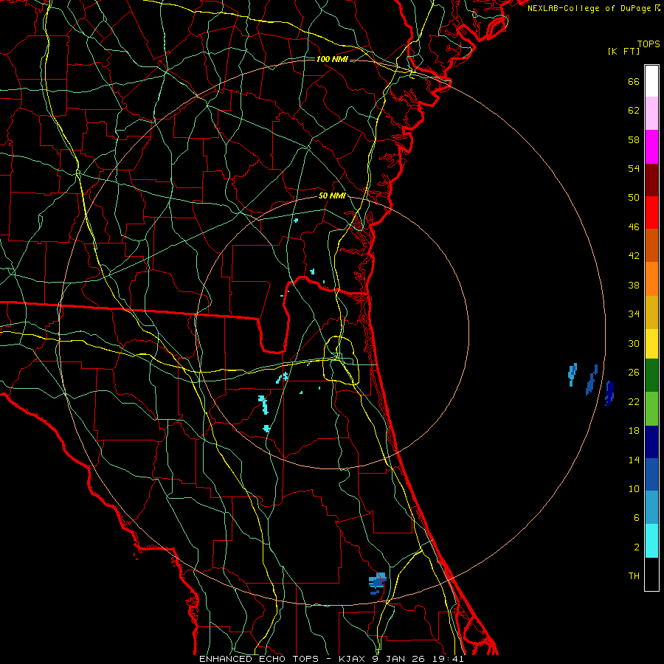
Task: Click the legend value 34
Action: [634, 314]
